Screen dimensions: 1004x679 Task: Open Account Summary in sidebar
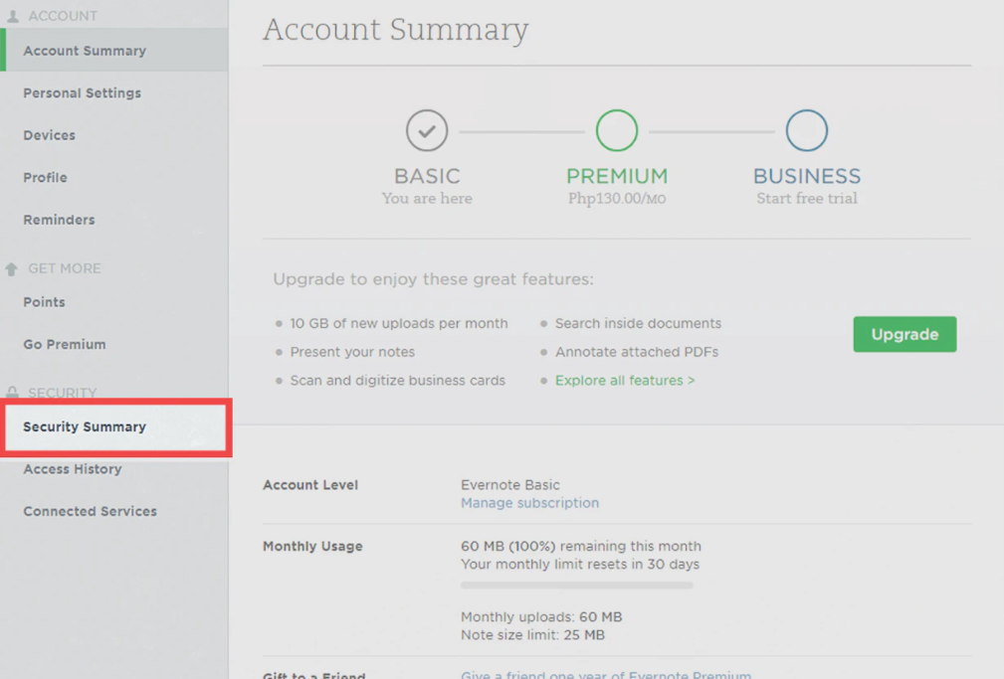(x=115, y=51)
